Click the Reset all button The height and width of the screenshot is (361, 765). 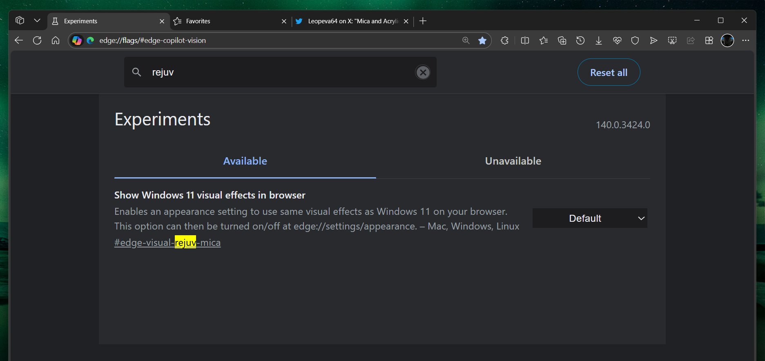point(609,72)
